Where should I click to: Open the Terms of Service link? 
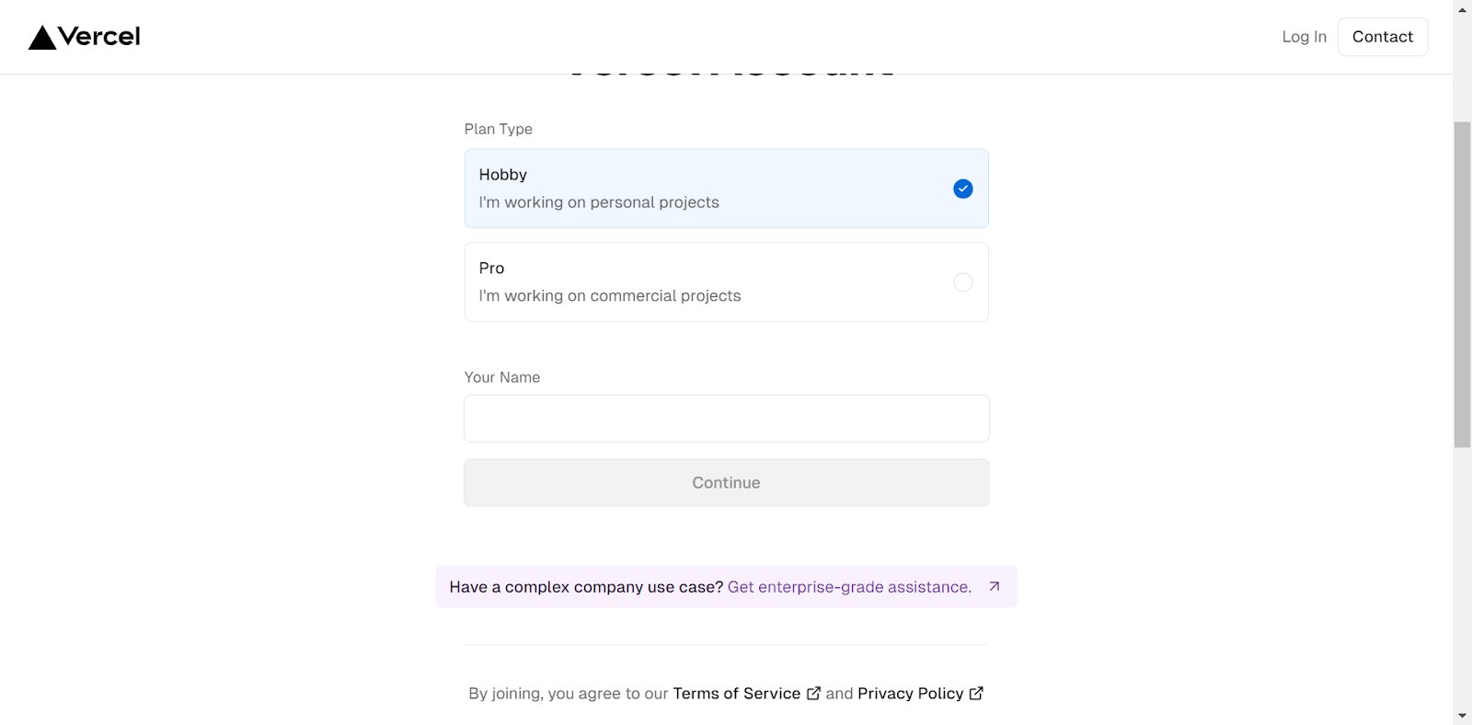coord(736,694)
